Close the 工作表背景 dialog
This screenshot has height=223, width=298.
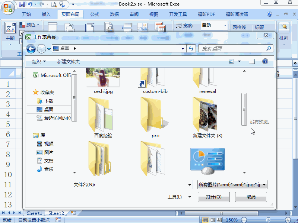[x=266, y=35]
